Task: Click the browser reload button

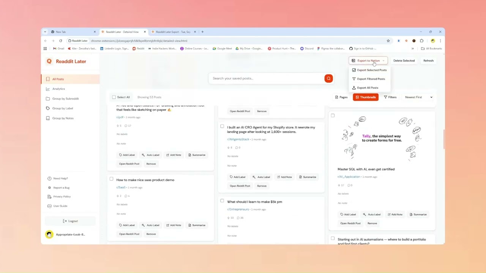Action: pos(60,41)
